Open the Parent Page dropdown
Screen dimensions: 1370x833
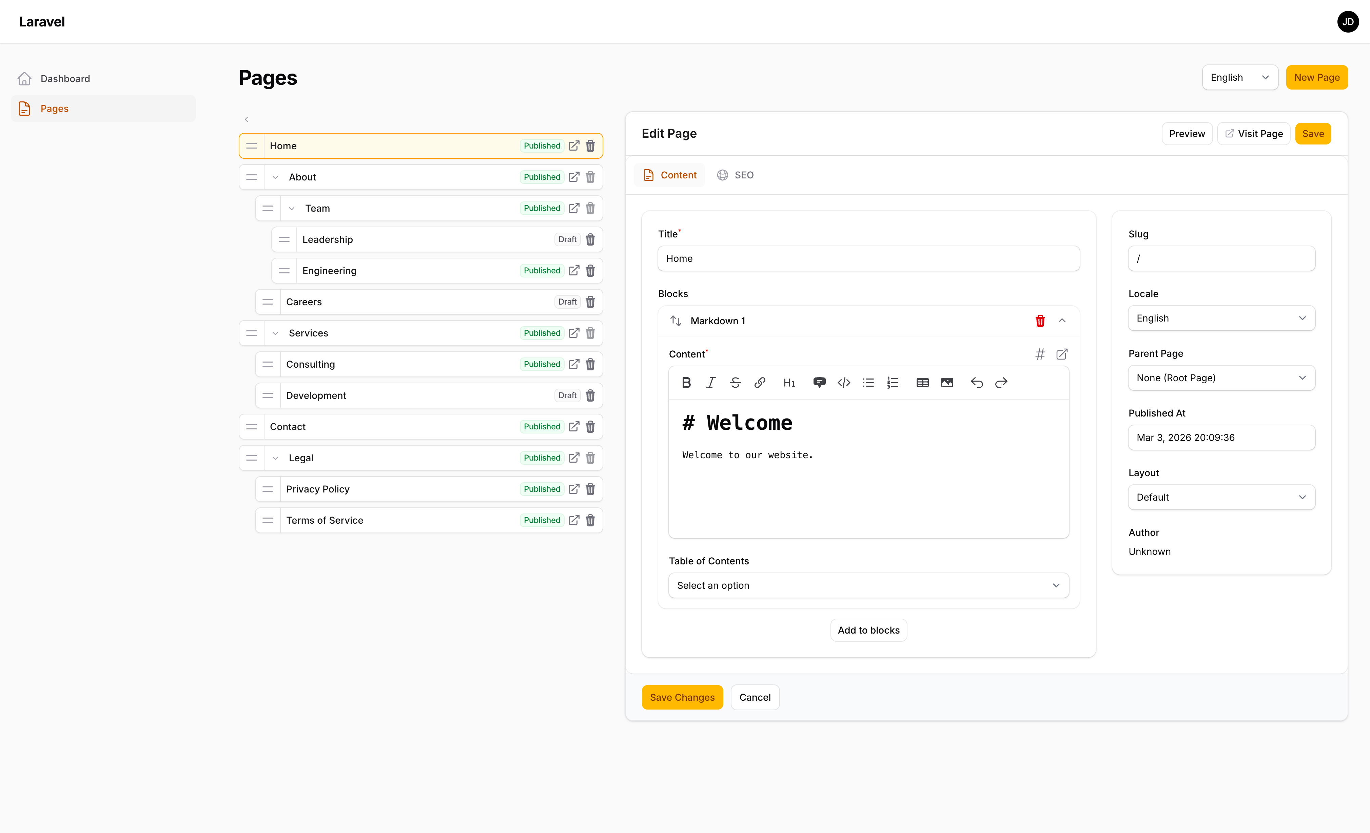point(1221,377)
